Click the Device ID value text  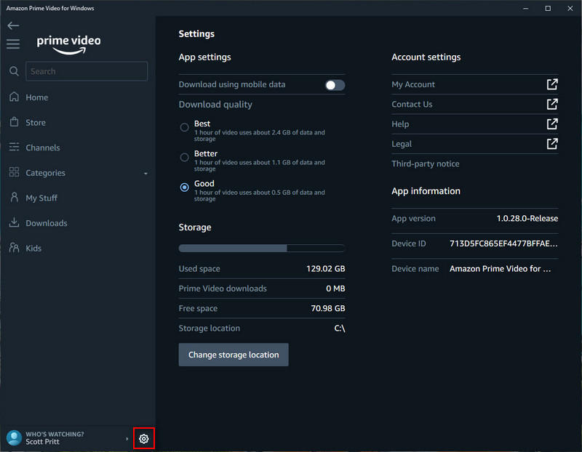click(503, 243)
